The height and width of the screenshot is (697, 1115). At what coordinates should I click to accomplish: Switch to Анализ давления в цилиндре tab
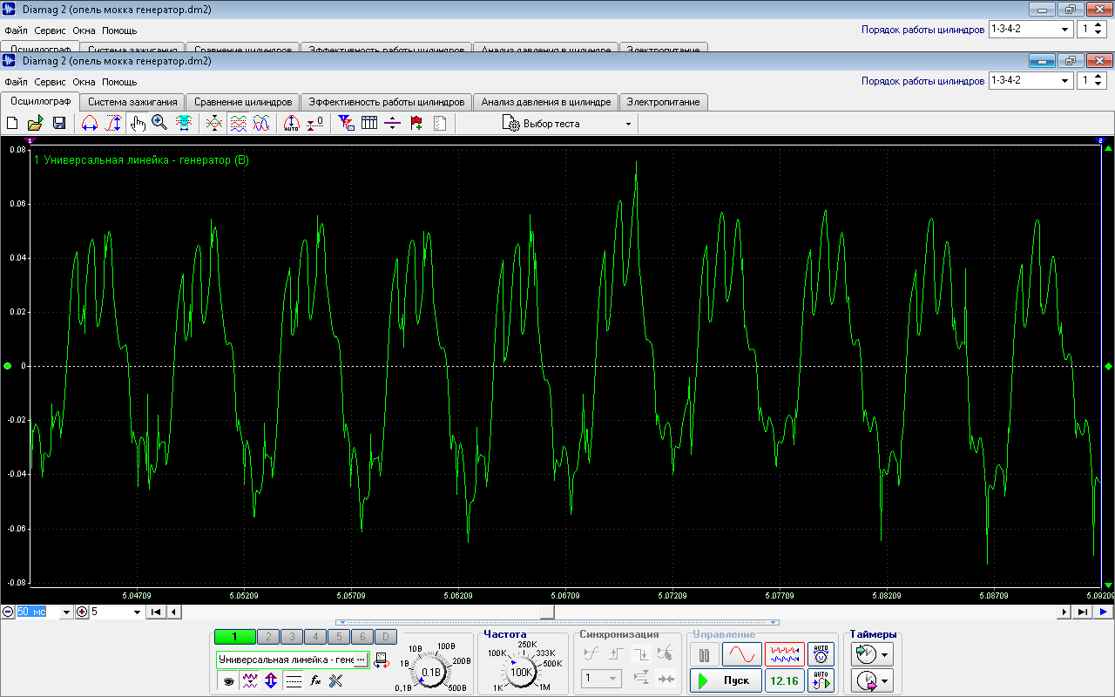(x=546, y=102)
